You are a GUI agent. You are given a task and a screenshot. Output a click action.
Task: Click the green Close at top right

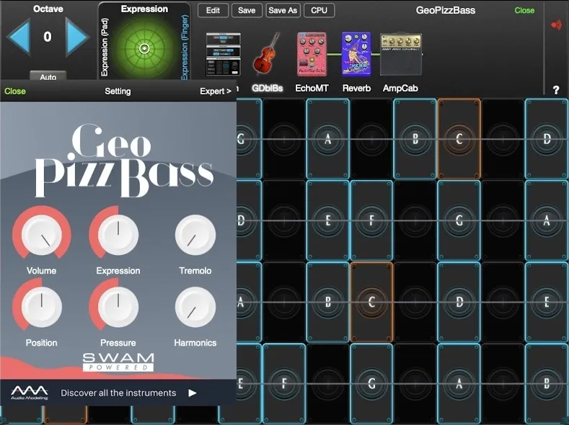pyautogui.click(x=524, y=11)
